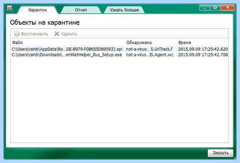
Task: Minimize the quarantine window
Action: (204, 8)
